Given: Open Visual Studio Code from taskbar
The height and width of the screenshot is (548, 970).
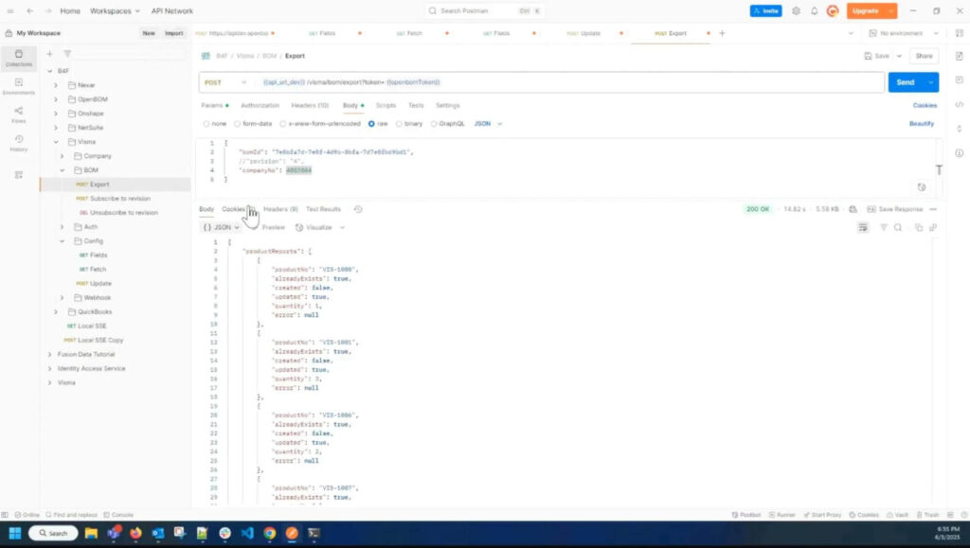Looking at the screenshot, I should [x=247, y=533].
